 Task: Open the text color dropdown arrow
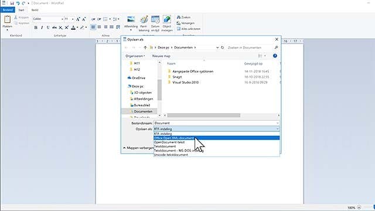click(x=77, y=28)
